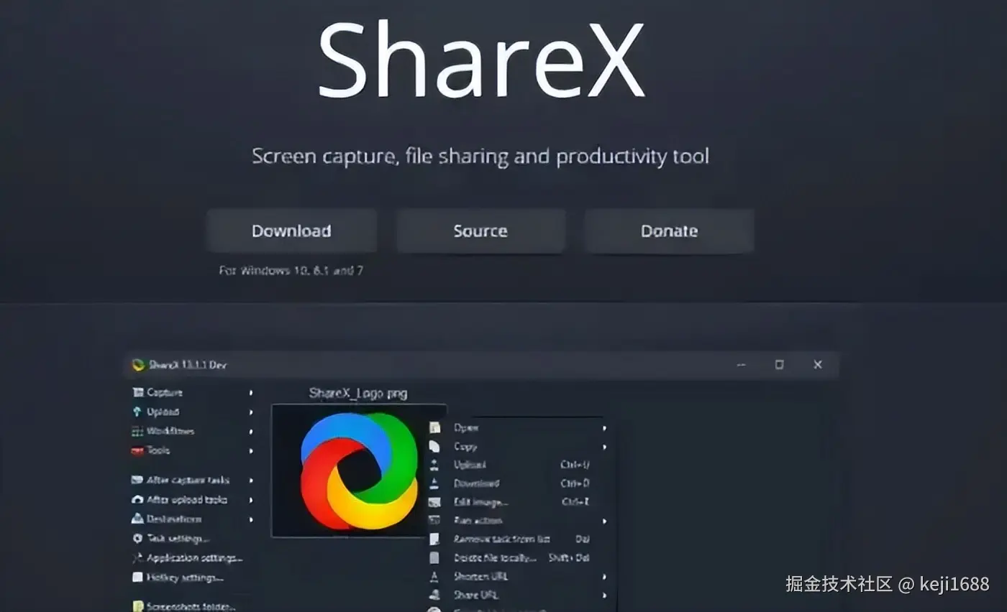Select Remove task from list

(502, 539)
